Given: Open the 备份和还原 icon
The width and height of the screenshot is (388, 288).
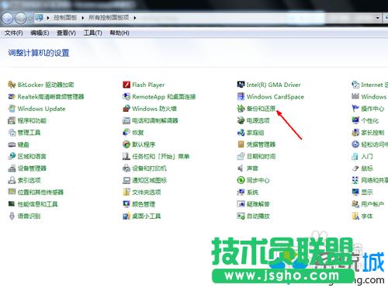Looking at the screenshot, I should (241, 109).
